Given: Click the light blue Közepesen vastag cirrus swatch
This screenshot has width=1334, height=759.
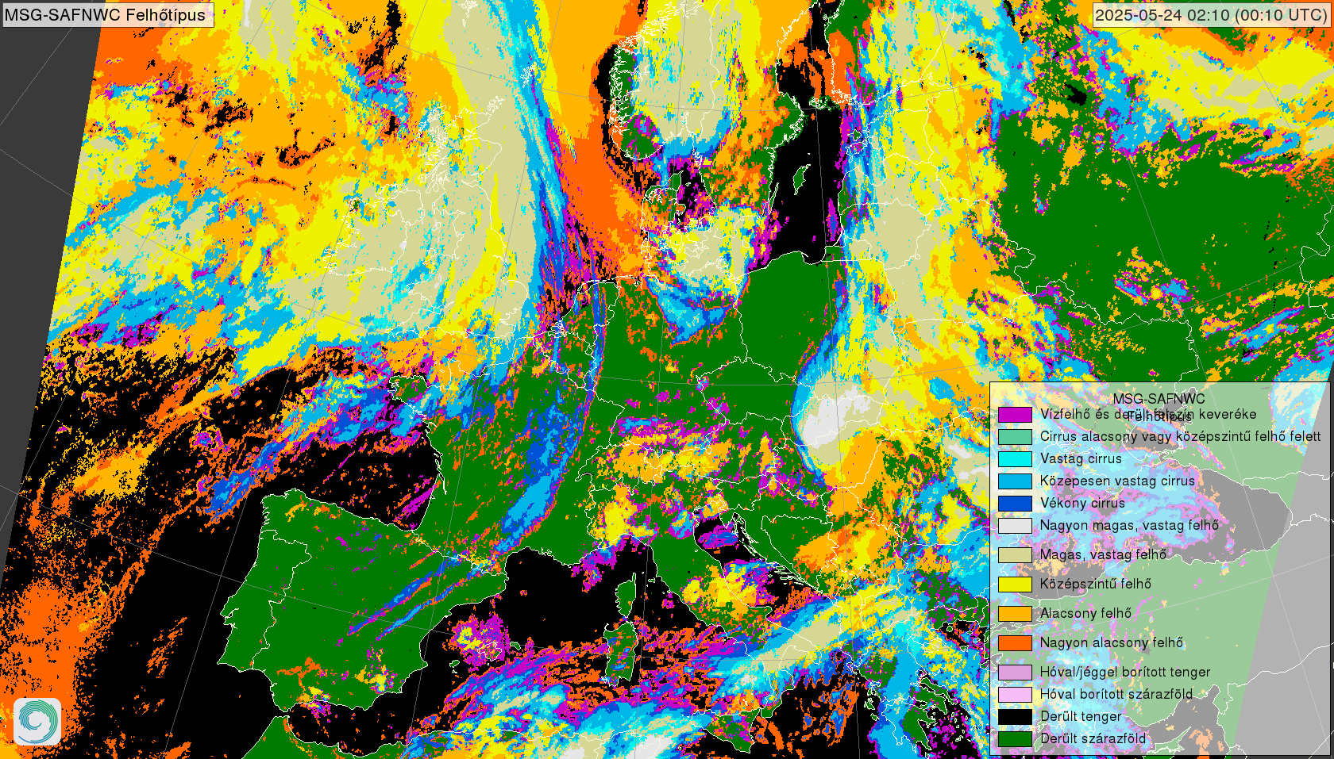Looking at the screenshot, I should point(1015,481).
